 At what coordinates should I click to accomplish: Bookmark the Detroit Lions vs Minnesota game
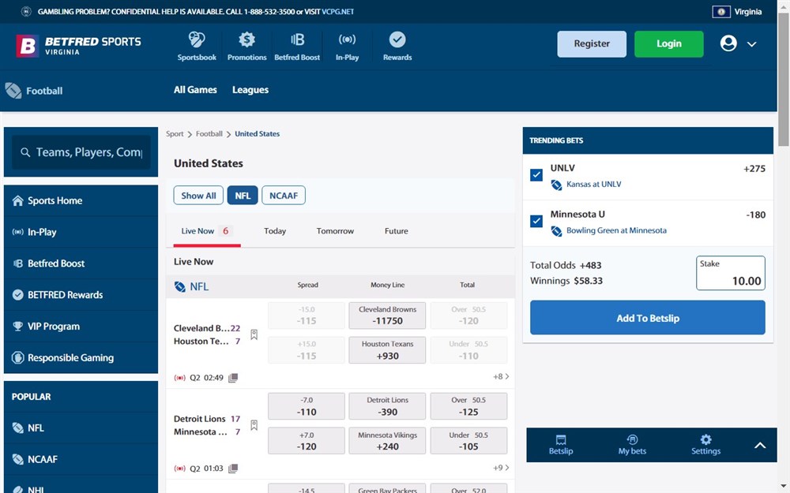[254, 425]
